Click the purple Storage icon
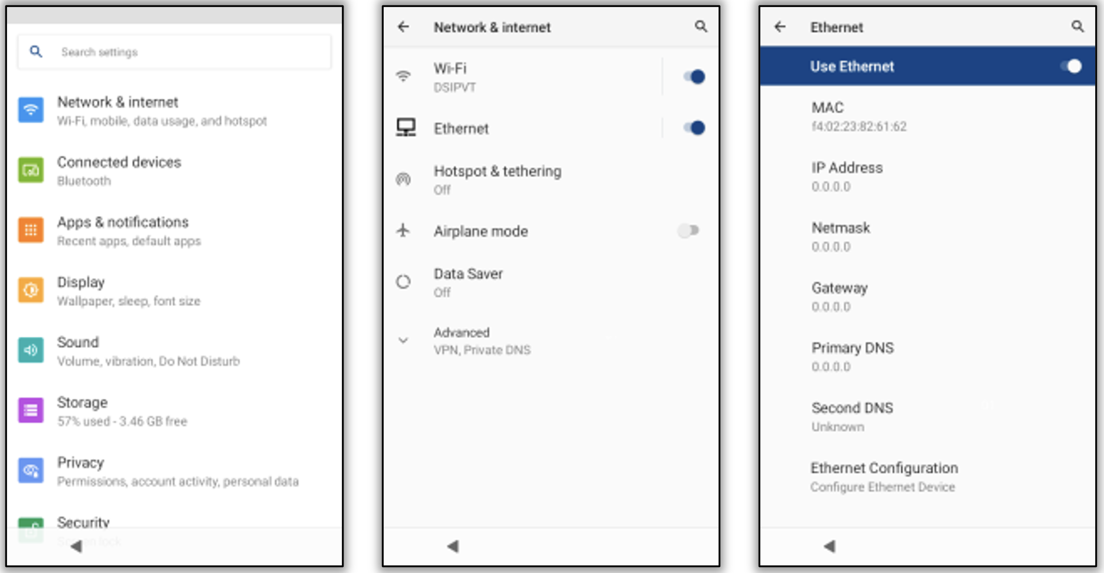 (31, 411)
